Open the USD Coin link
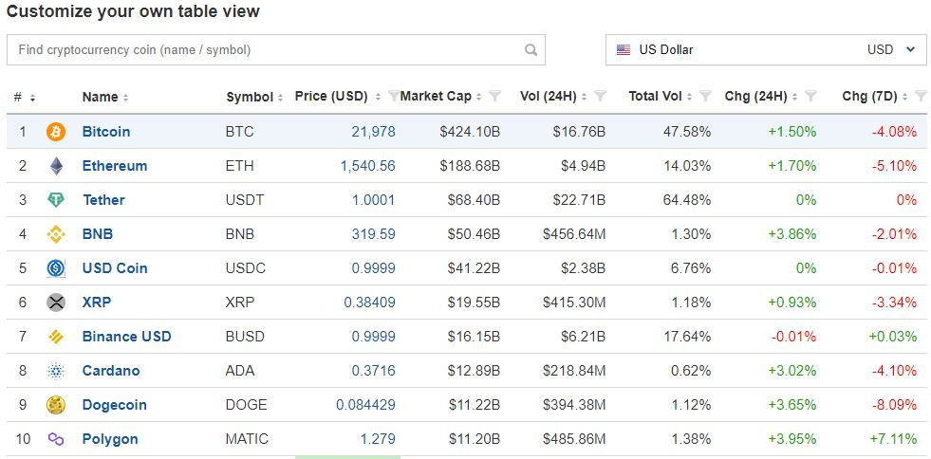The height and width of the screenshot is (459, 931). [115, 268]
